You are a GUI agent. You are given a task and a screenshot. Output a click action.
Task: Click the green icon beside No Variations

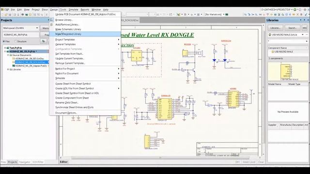point(227,14)
